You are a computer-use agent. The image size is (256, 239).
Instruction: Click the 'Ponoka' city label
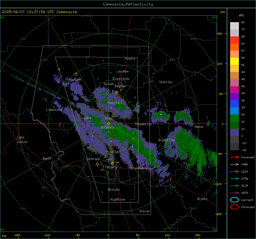coord(130,59)
